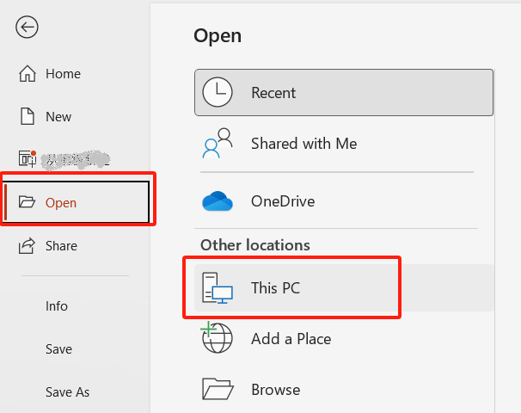Click the clock icon for Recent files
Image resolution: width=521 pixels, height=413 pixels.
tap(218, 92)
